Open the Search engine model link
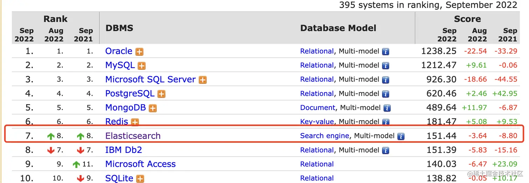The image size is (529, 183). tap(325, 136)
